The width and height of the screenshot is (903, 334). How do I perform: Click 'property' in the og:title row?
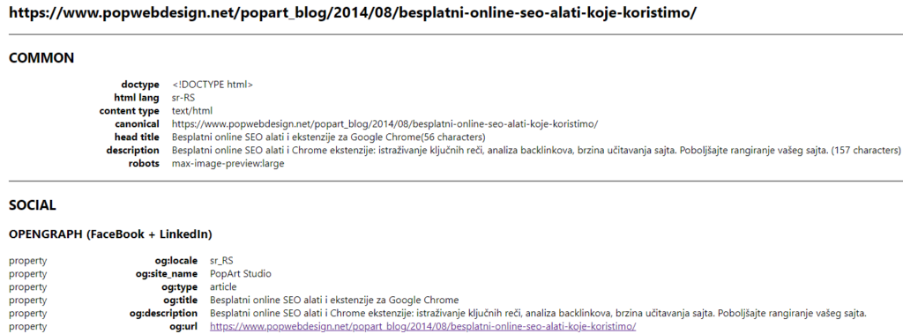(x=27, y=300)
